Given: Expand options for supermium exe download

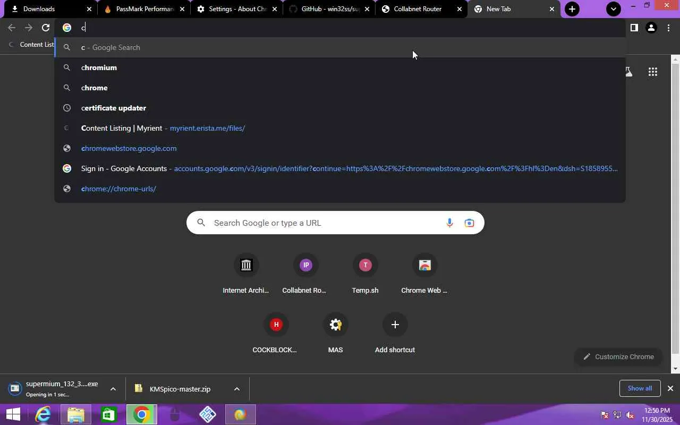Looking at the screenshot, I should click(x=113, y=389).
